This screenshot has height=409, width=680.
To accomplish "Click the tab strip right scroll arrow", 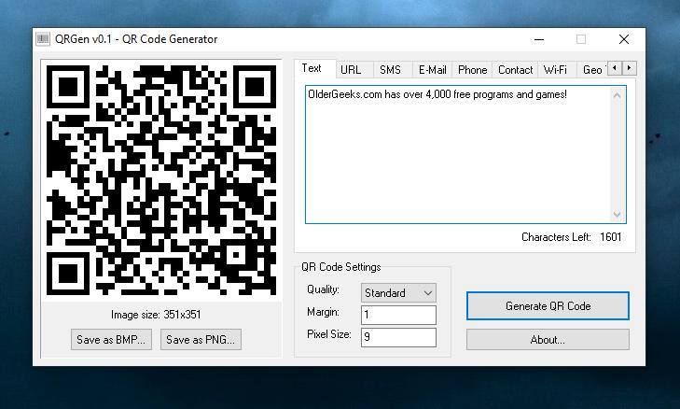I will (x=630, y=68).
